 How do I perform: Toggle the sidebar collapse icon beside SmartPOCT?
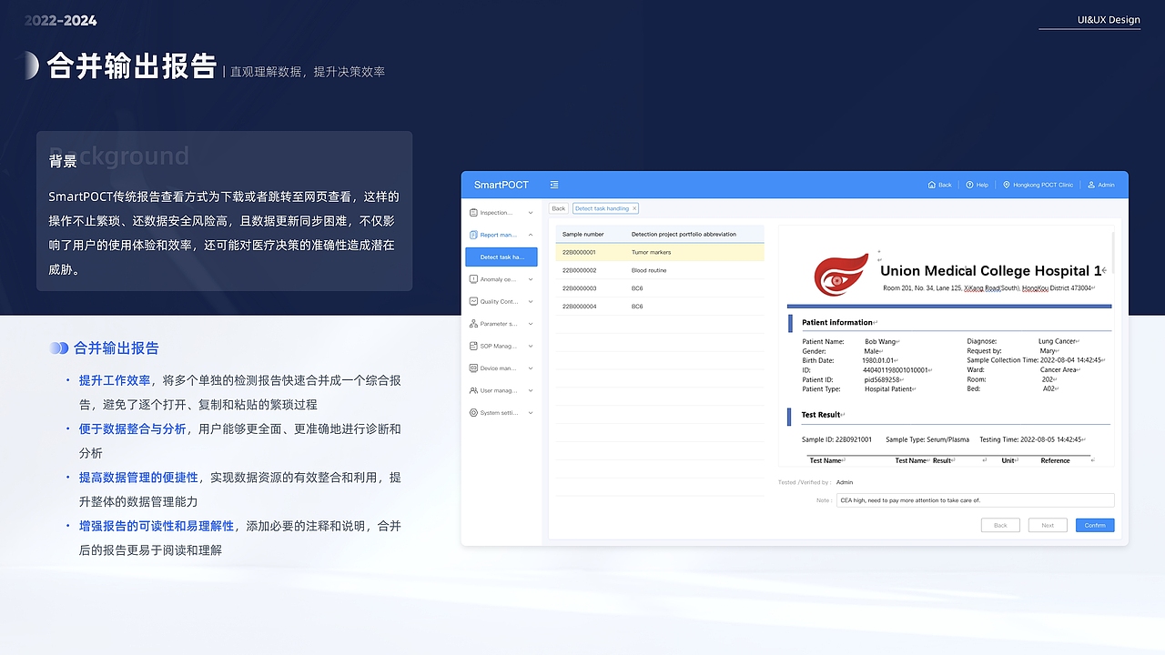pos(554,184)
